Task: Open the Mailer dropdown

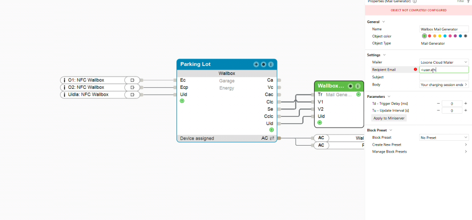Action: pos(444,62)
